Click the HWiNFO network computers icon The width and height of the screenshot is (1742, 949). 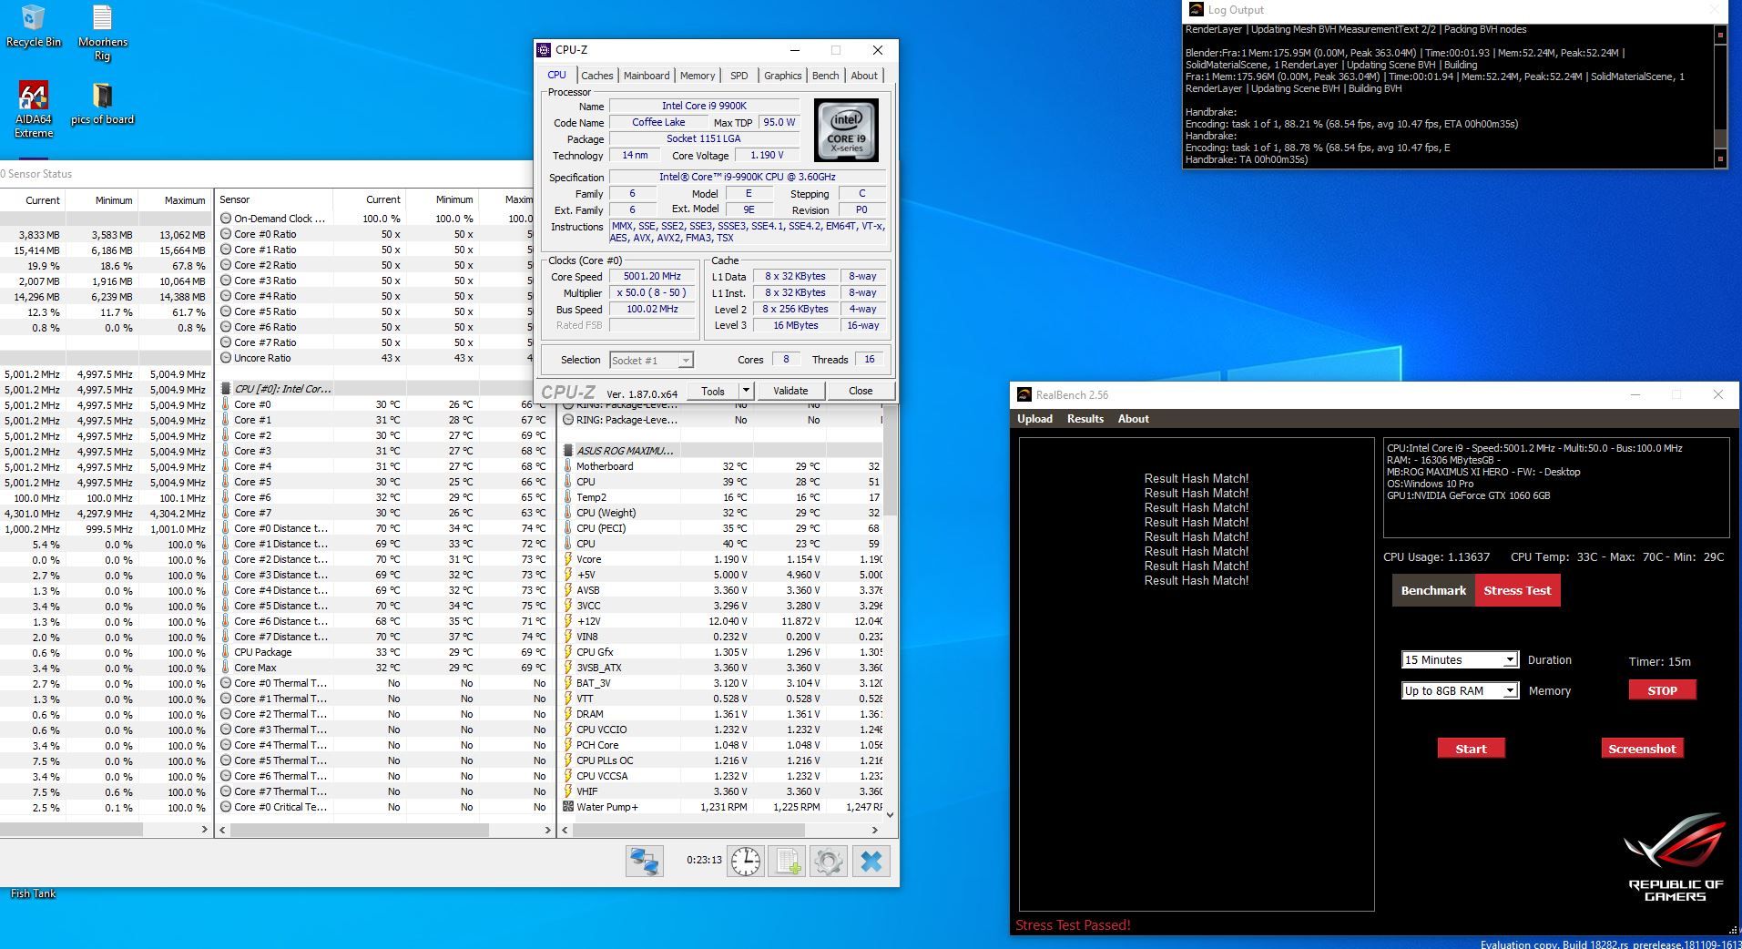click(644, 861)
